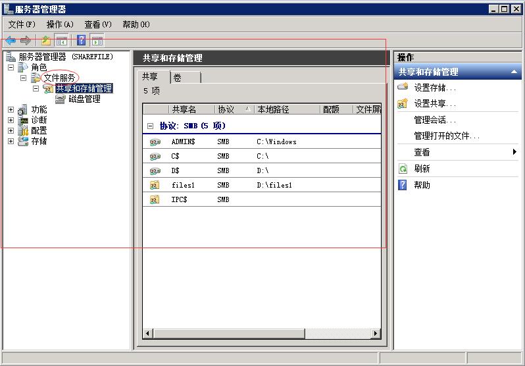Expand the 功能 tree node
525x366 pixels.
point(11,109)
